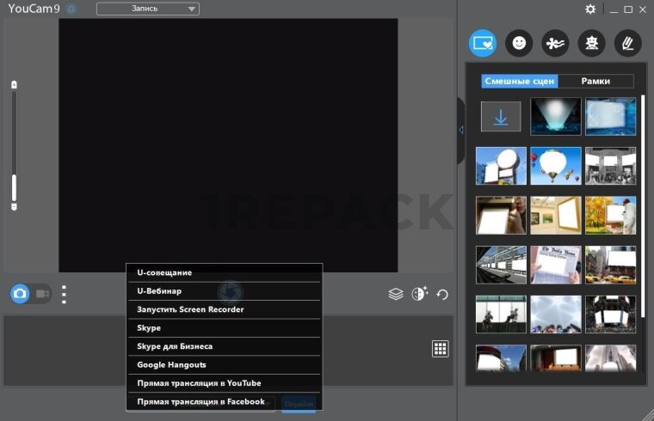Image resolution: width=654 pixels, height=421 pixels.
Task: Click the notification bell next to YouCam 9
Action: 71,9
